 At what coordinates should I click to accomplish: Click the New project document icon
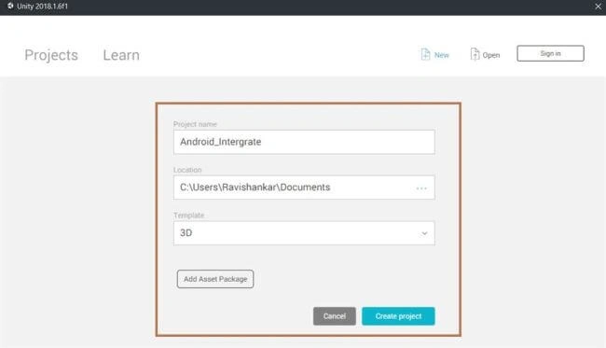click(x=425, y=54)
